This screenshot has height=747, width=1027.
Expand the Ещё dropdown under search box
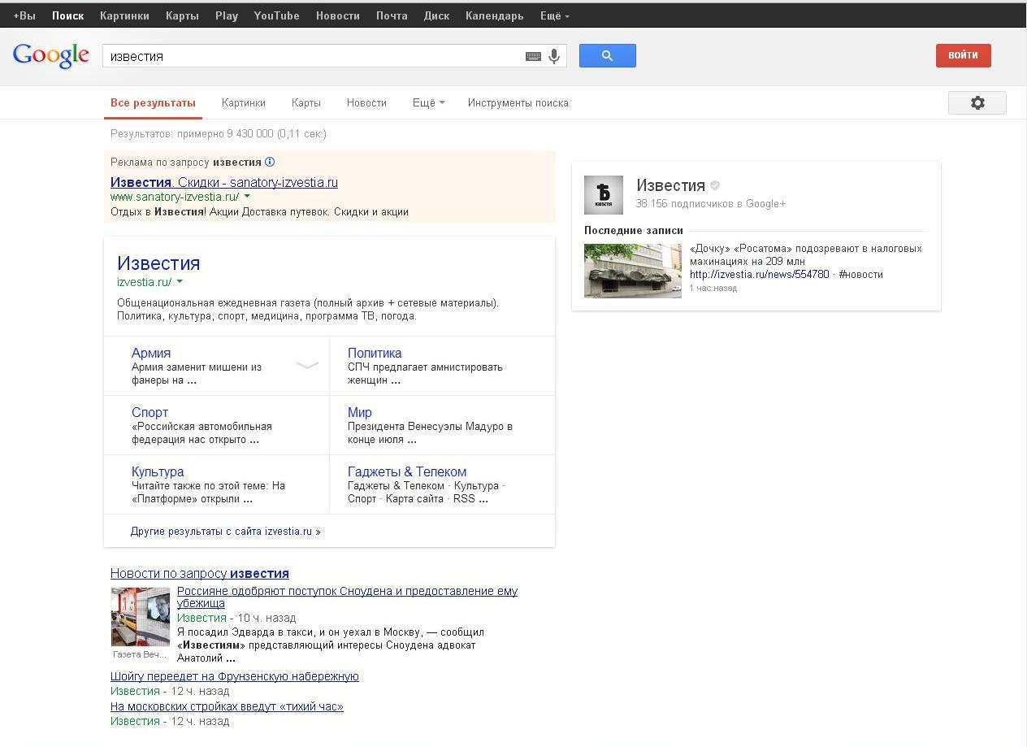(x=428, y=102)
